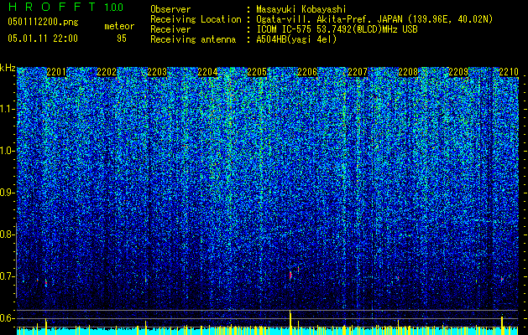Click the 1.0 frequency axis label

point(7,151)
